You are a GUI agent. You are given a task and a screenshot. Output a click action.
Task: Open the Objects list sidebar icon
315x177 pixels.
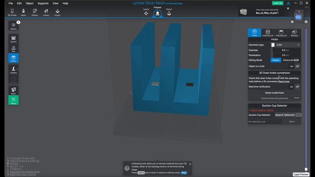click(13, 26)
